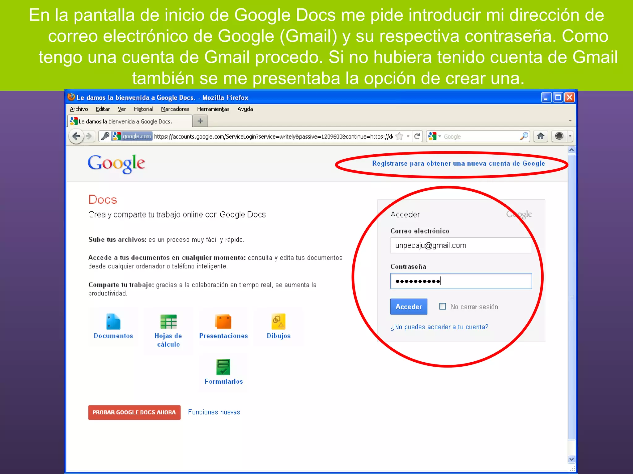Expand search engine selector dropdown arrow
Screen dimensions: 633x474
[x=440, y=136]
